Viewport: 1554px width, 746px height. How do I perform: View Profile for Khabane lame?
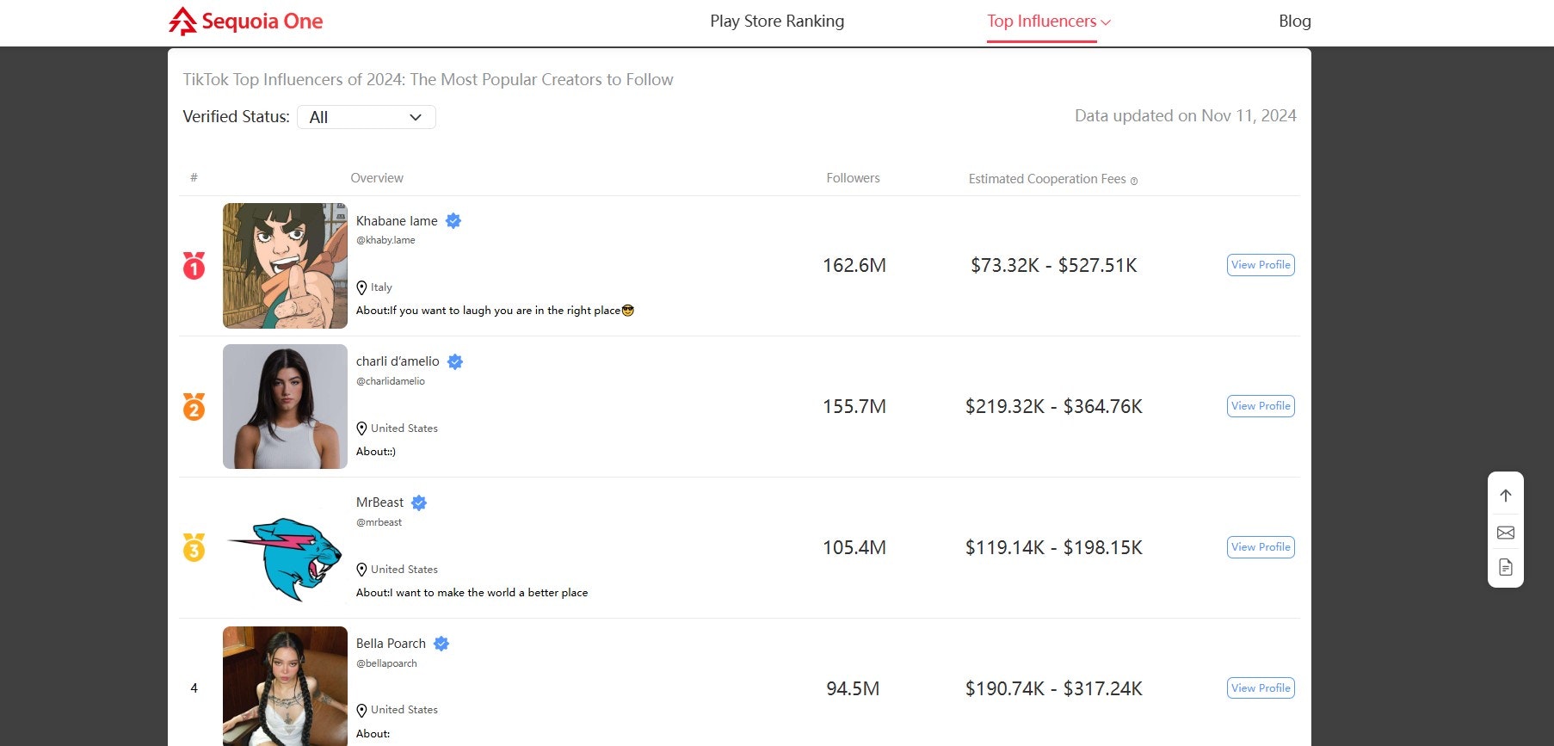tap(1261, 265)
